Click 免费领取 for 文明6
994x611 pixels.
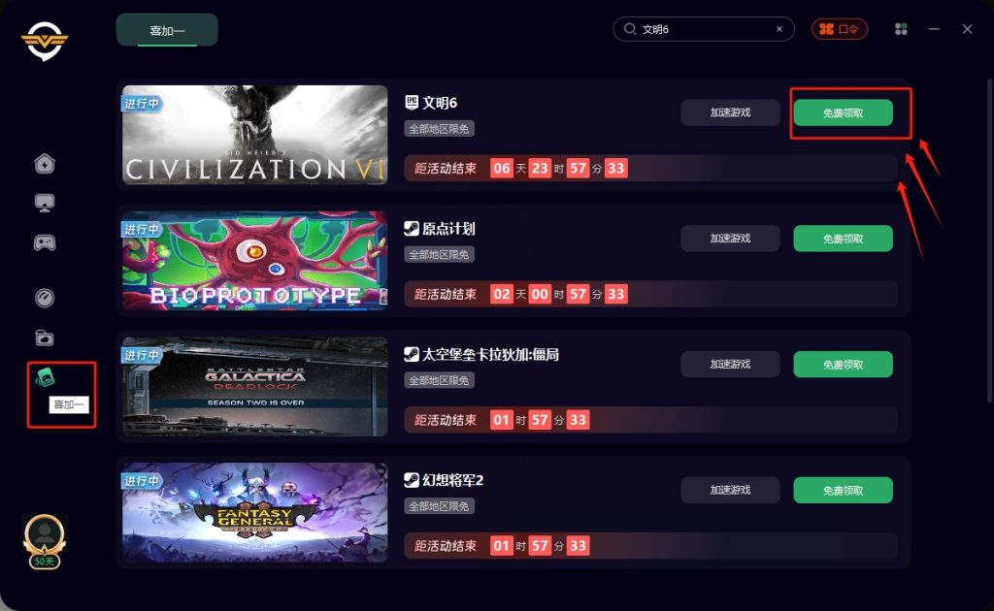(844, 113)
